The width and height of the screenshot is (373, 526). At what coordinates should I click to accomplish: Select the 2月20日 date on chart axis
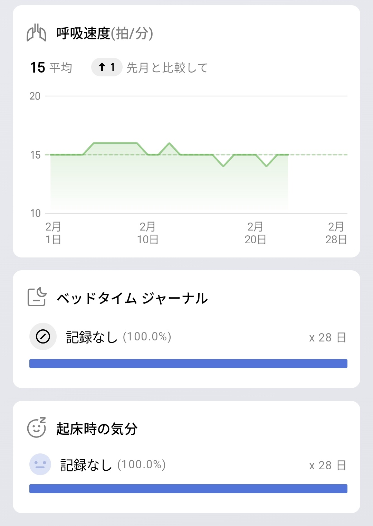click(x=255, y=233)
